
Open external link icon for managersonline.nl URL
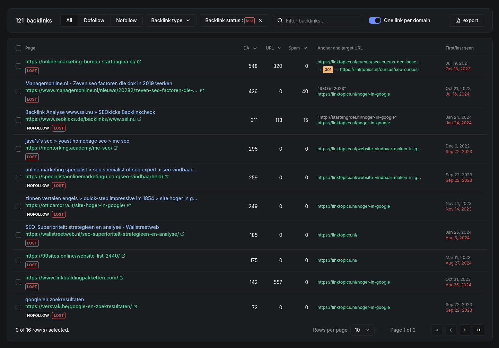(202, 90)
